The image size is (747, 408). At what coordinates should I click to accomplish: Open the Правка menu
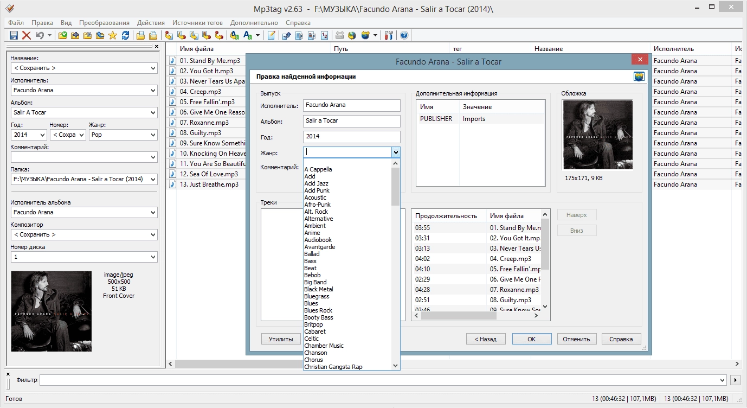(x=42, y=23)
